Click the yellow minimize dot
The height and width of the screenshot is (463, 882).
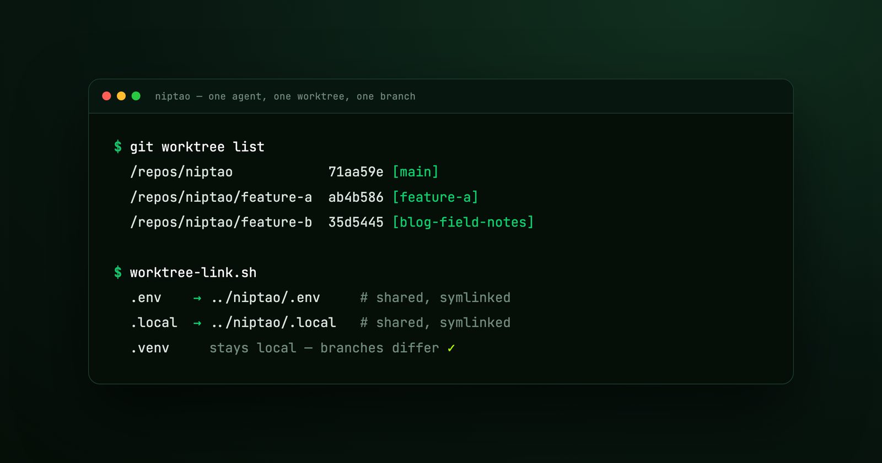pos(121,96)
